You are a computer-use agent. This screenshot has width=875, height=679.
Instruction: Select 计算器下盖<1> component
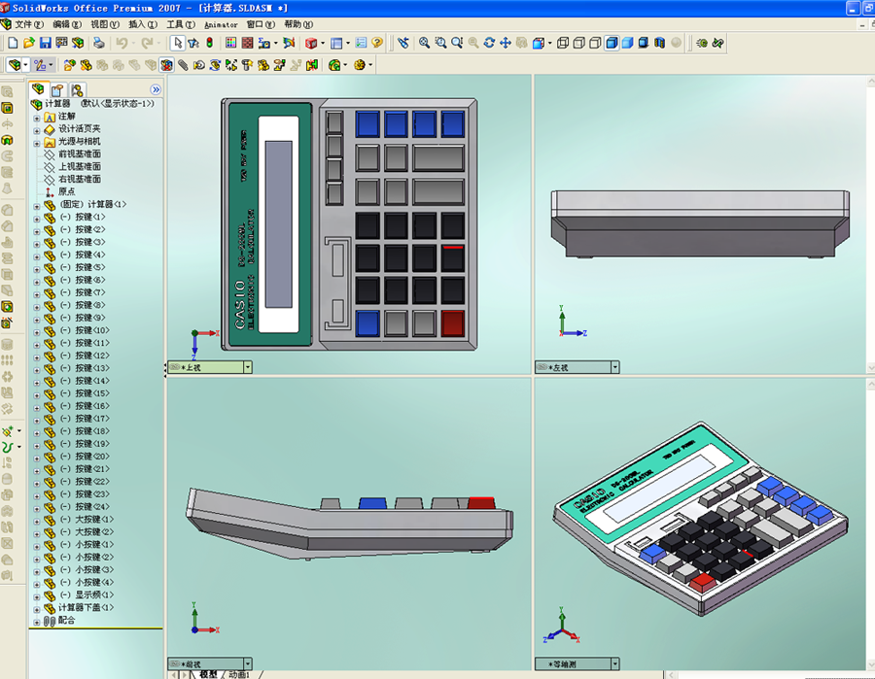coord(86,608)
